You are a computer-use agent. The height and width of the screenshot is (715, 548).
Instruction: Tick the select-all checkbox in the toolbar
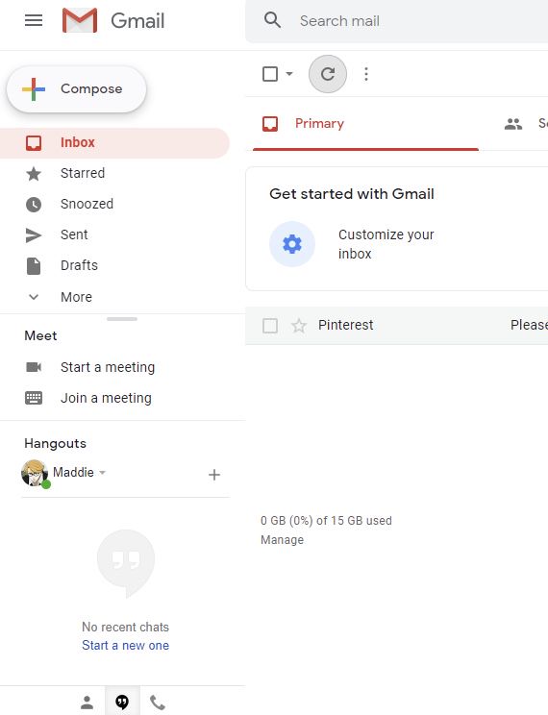(270, 74)
